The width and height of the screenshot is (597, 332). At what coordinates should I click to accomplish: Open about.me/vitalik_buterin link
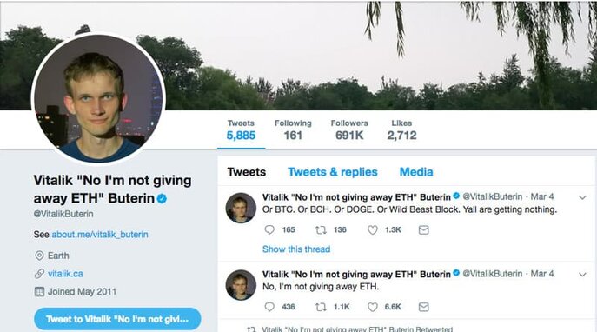click(x=100, y=235)
